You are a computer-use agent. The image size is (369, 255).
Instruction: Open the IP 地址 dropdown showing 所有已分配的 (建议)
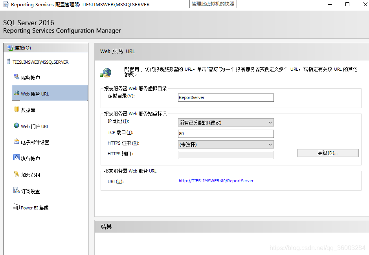pyautogui.click(x=226, y=123)
